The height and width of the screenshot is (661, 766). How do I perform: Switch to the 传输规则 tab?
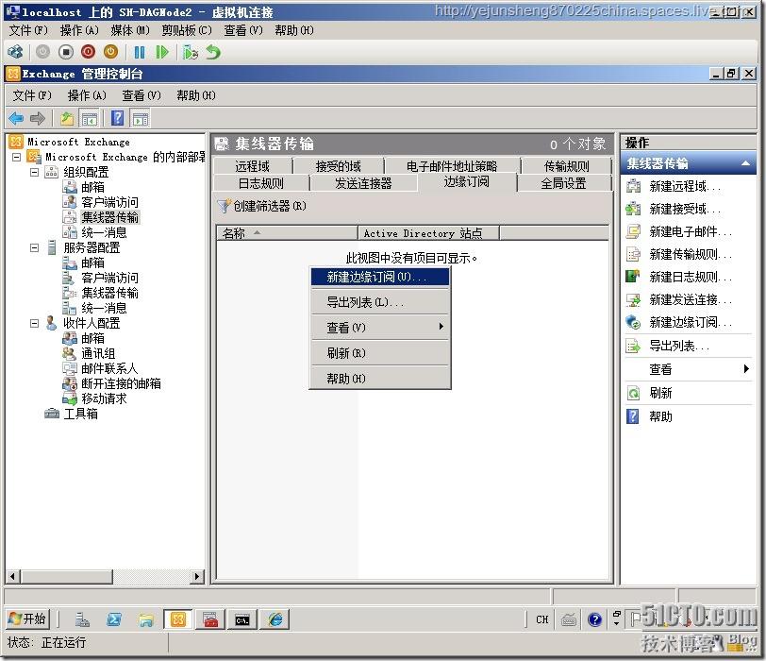567,166
